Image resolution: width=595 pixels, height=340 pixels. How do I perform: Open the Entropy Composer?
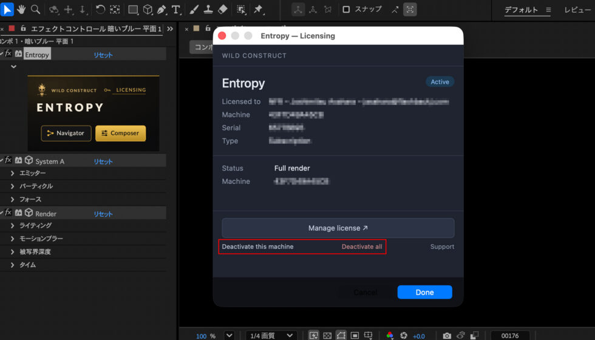120,133
